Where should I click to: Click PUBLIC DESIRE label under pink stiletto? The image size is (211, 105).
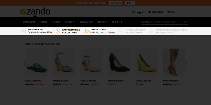171,81
